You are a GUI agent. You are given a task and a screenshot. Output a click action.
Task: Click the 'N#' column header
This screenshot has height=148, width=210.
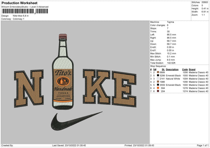coord(155,69)
